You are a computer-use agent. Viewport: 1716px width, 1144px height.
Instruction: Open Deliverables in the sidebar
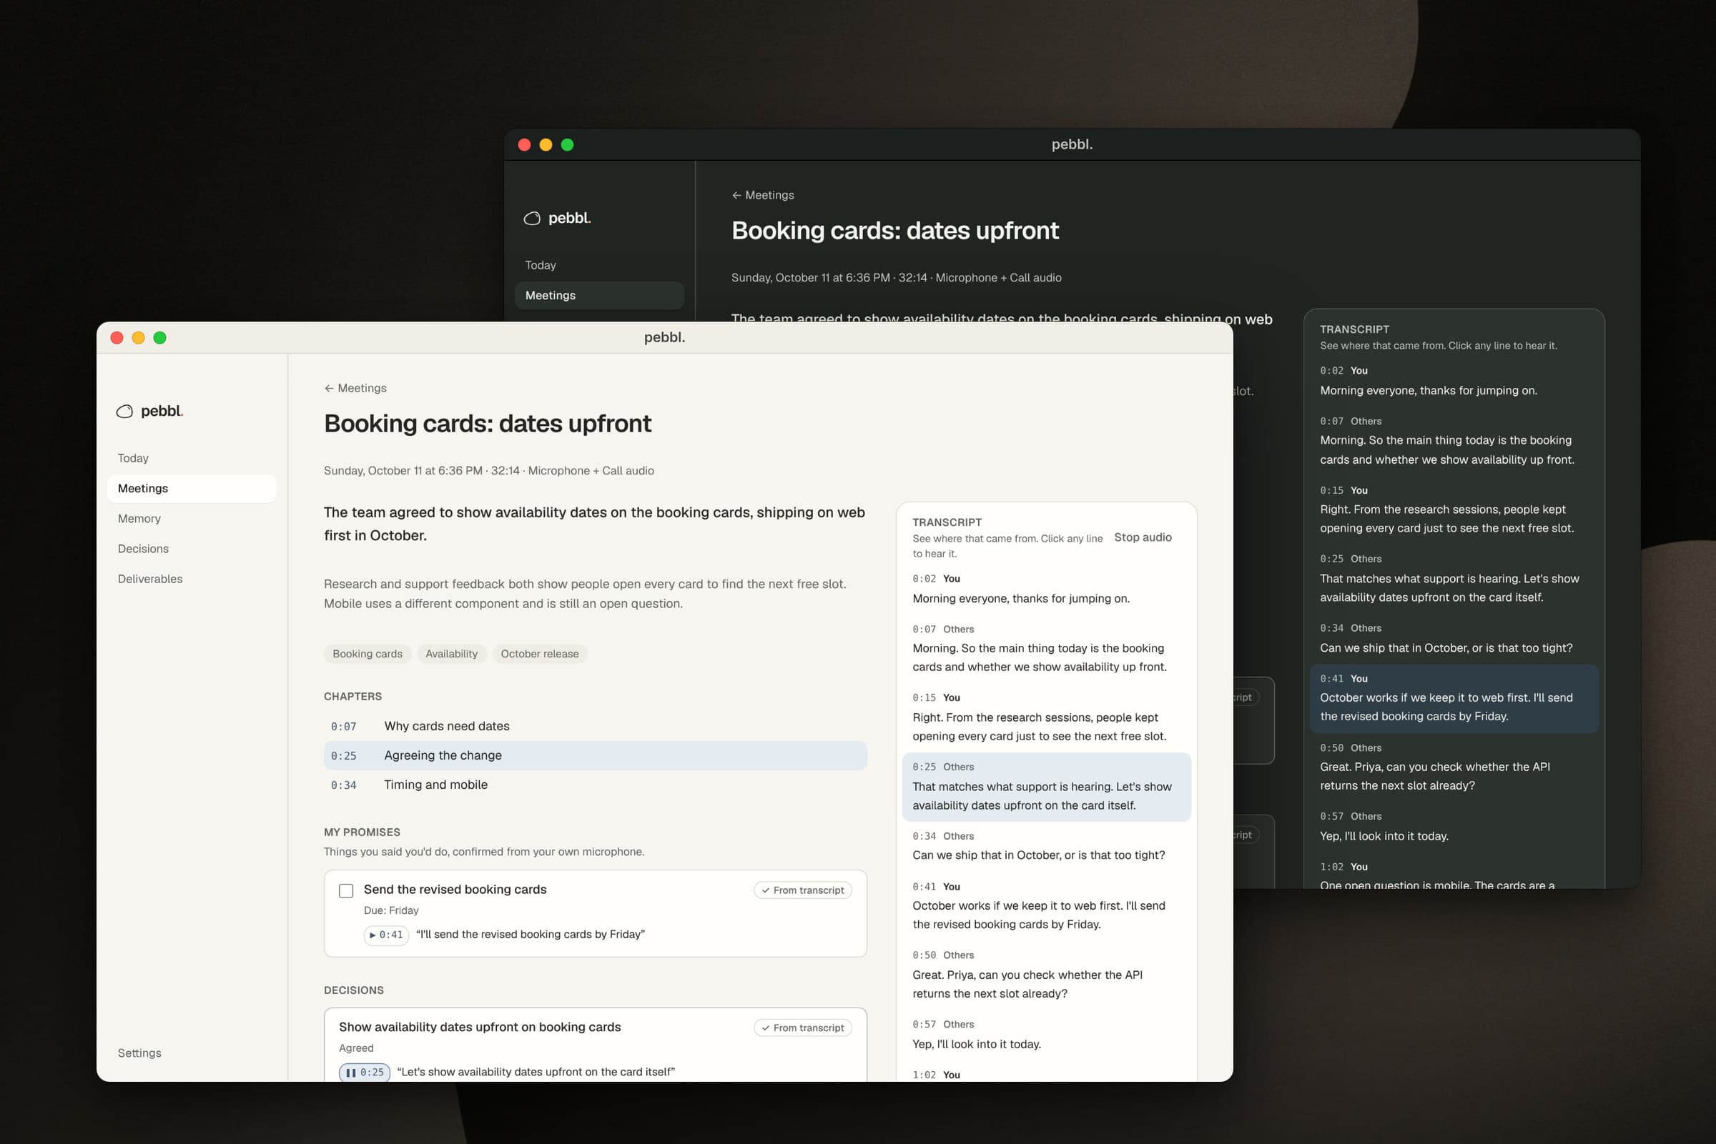click(191, 579)
